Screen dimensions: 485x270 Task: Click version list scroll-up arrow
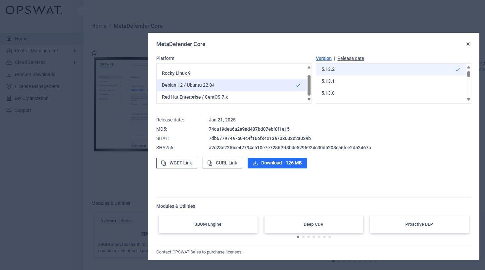468,67
